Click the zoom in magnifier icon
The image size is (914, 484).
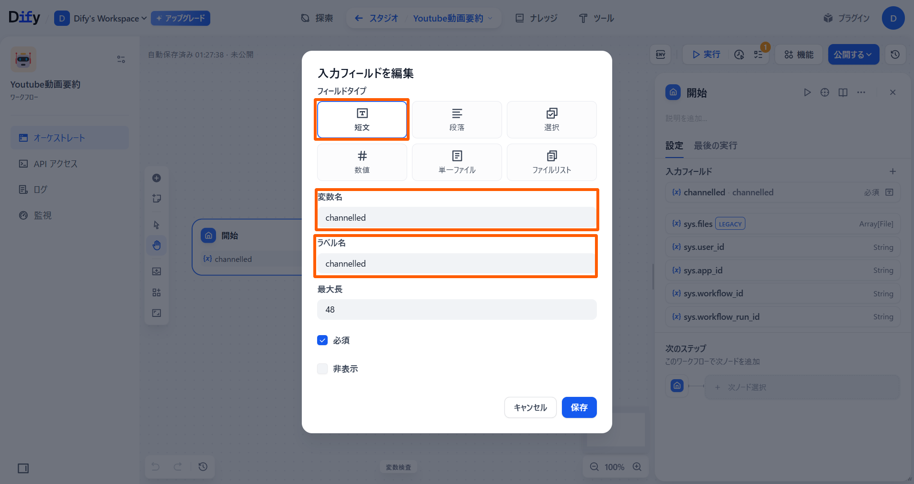click(x=637, y=467)
